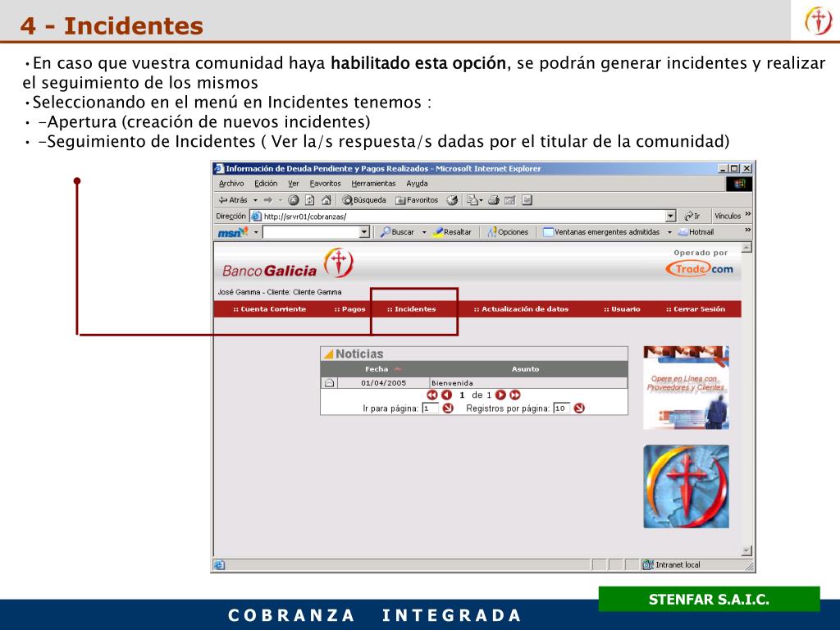The image size is (840, 630).
Task: Expand the Mail icon dropdown arrow
Action: (x=481, y=200)
